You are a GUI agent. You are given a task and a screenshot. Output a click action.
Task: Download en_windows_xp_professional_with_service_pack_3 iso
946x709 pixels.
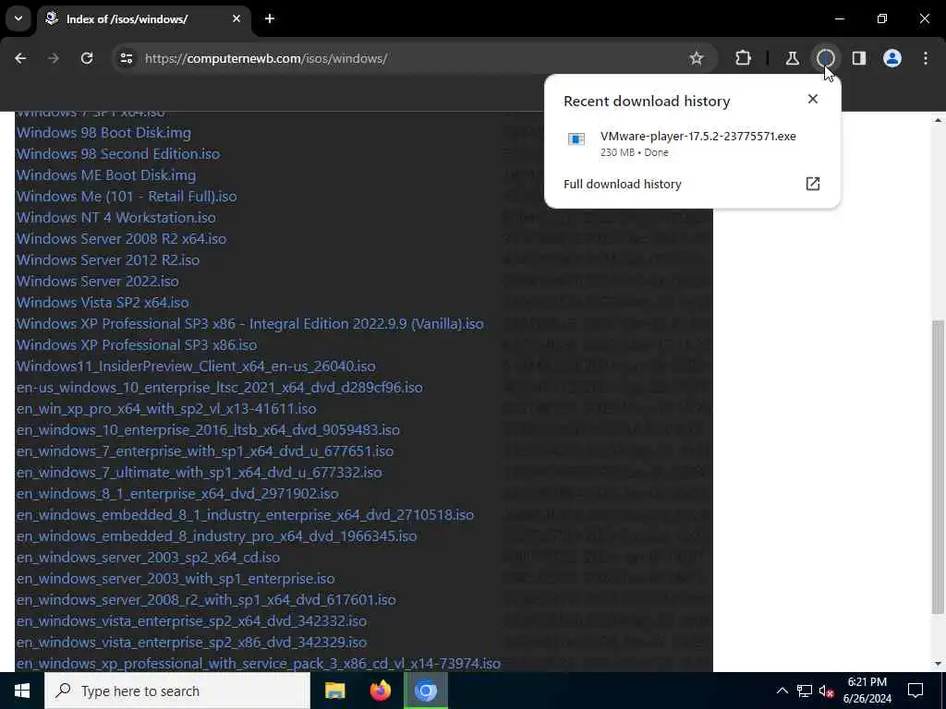259,663
